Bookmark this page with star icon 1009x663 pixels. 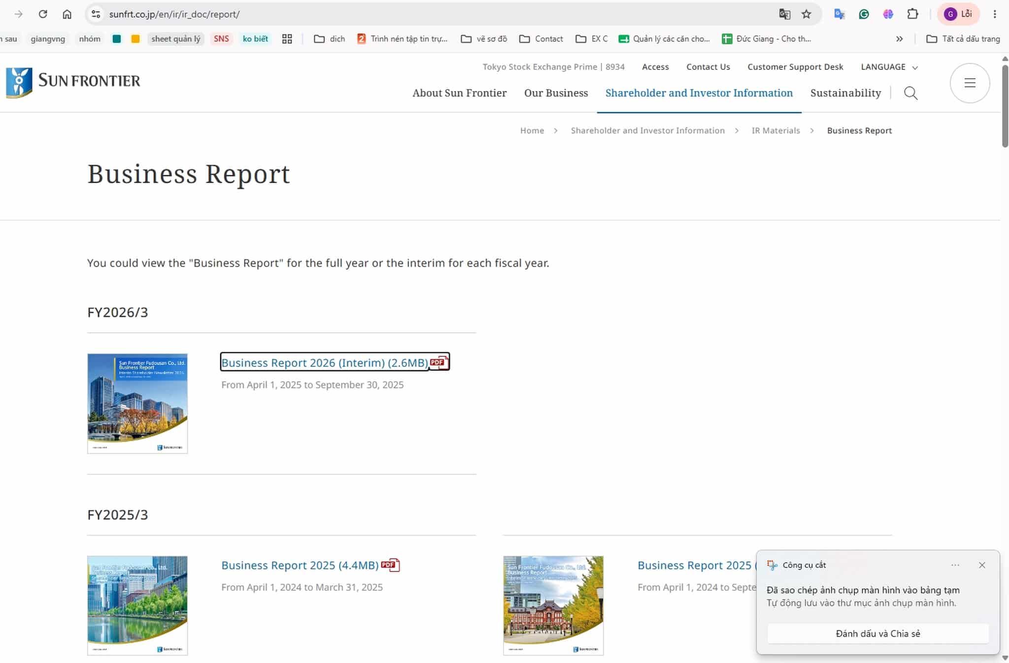pyautogui.click(x=806, y=14)
